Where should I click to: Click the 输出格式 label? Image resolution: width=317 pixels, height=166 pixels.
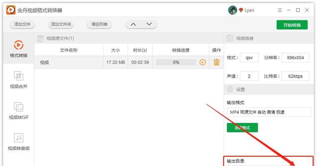pos(235,103)
